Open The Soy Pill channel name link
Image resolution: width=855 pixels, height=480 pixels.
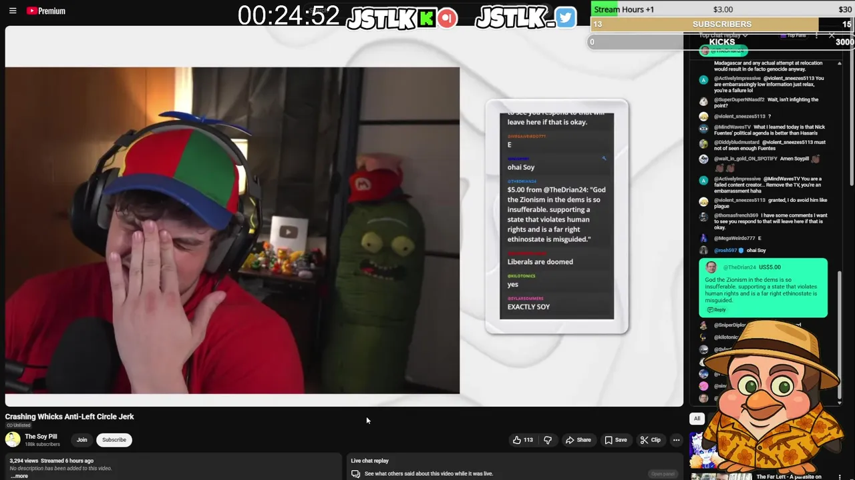pyautogui.click(x=41, y=437)
